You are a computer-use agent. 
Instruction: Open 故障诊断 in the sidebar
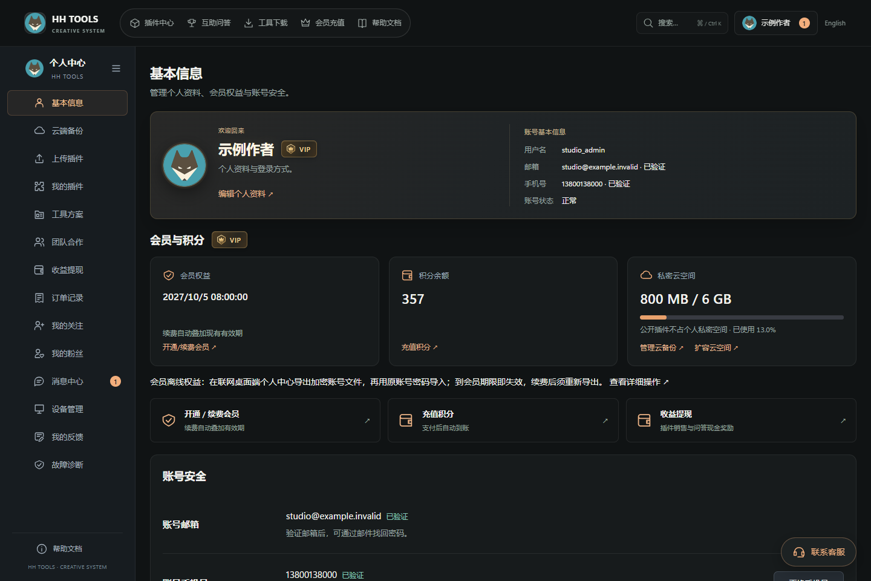pos(67,465)
